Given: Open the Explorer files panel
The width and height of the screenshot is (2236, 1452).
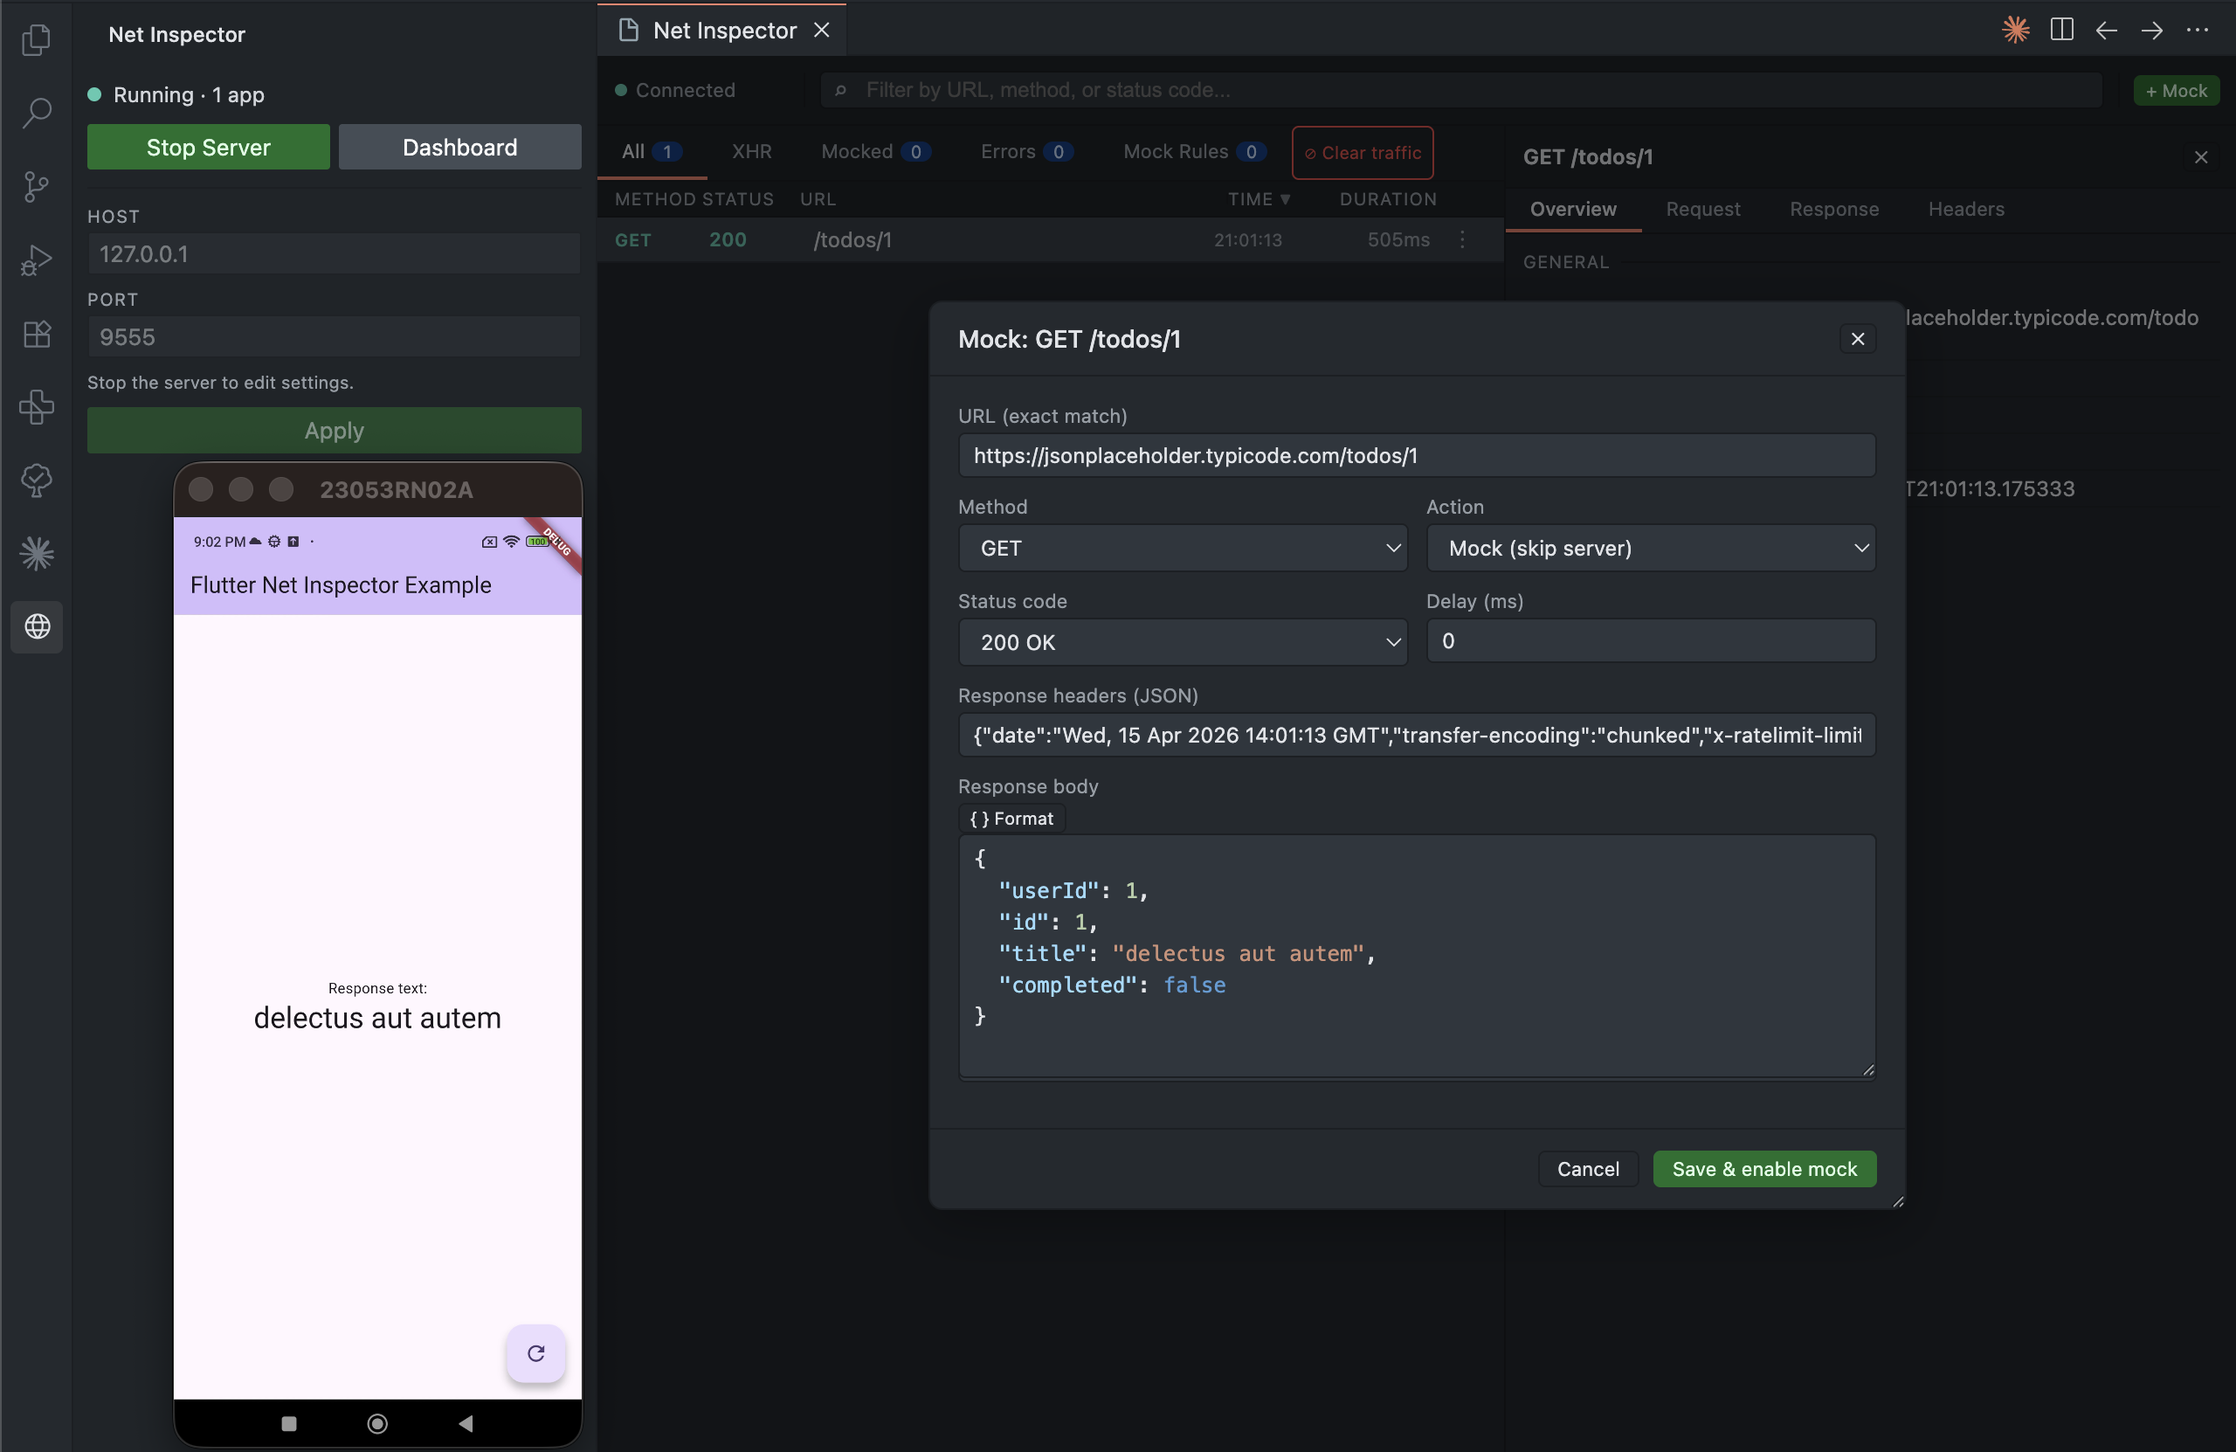Looking at the screenshot, I should tap(36, 39).
